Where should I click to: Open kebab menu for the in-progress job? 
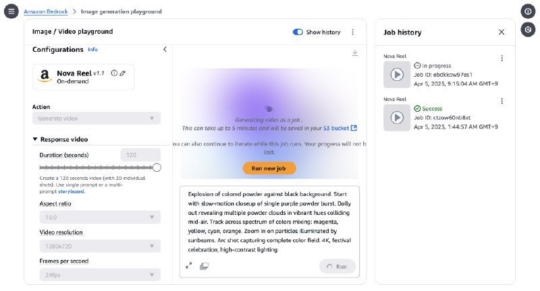[x=502, y=59]
